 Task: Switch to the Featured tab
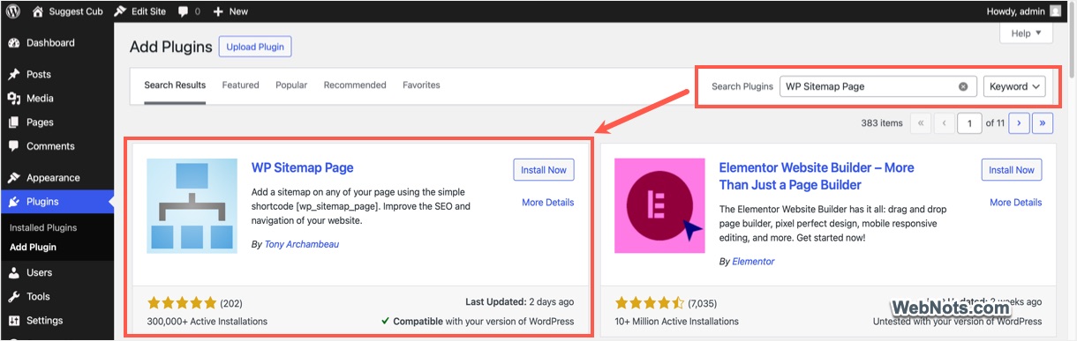(240, 85)
